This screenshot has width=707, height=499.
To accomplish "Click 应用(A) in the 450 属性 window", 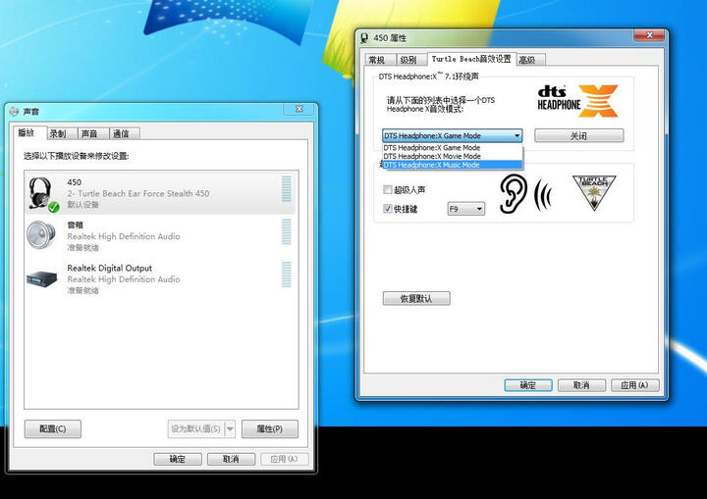I will click(x=635, y=385).
